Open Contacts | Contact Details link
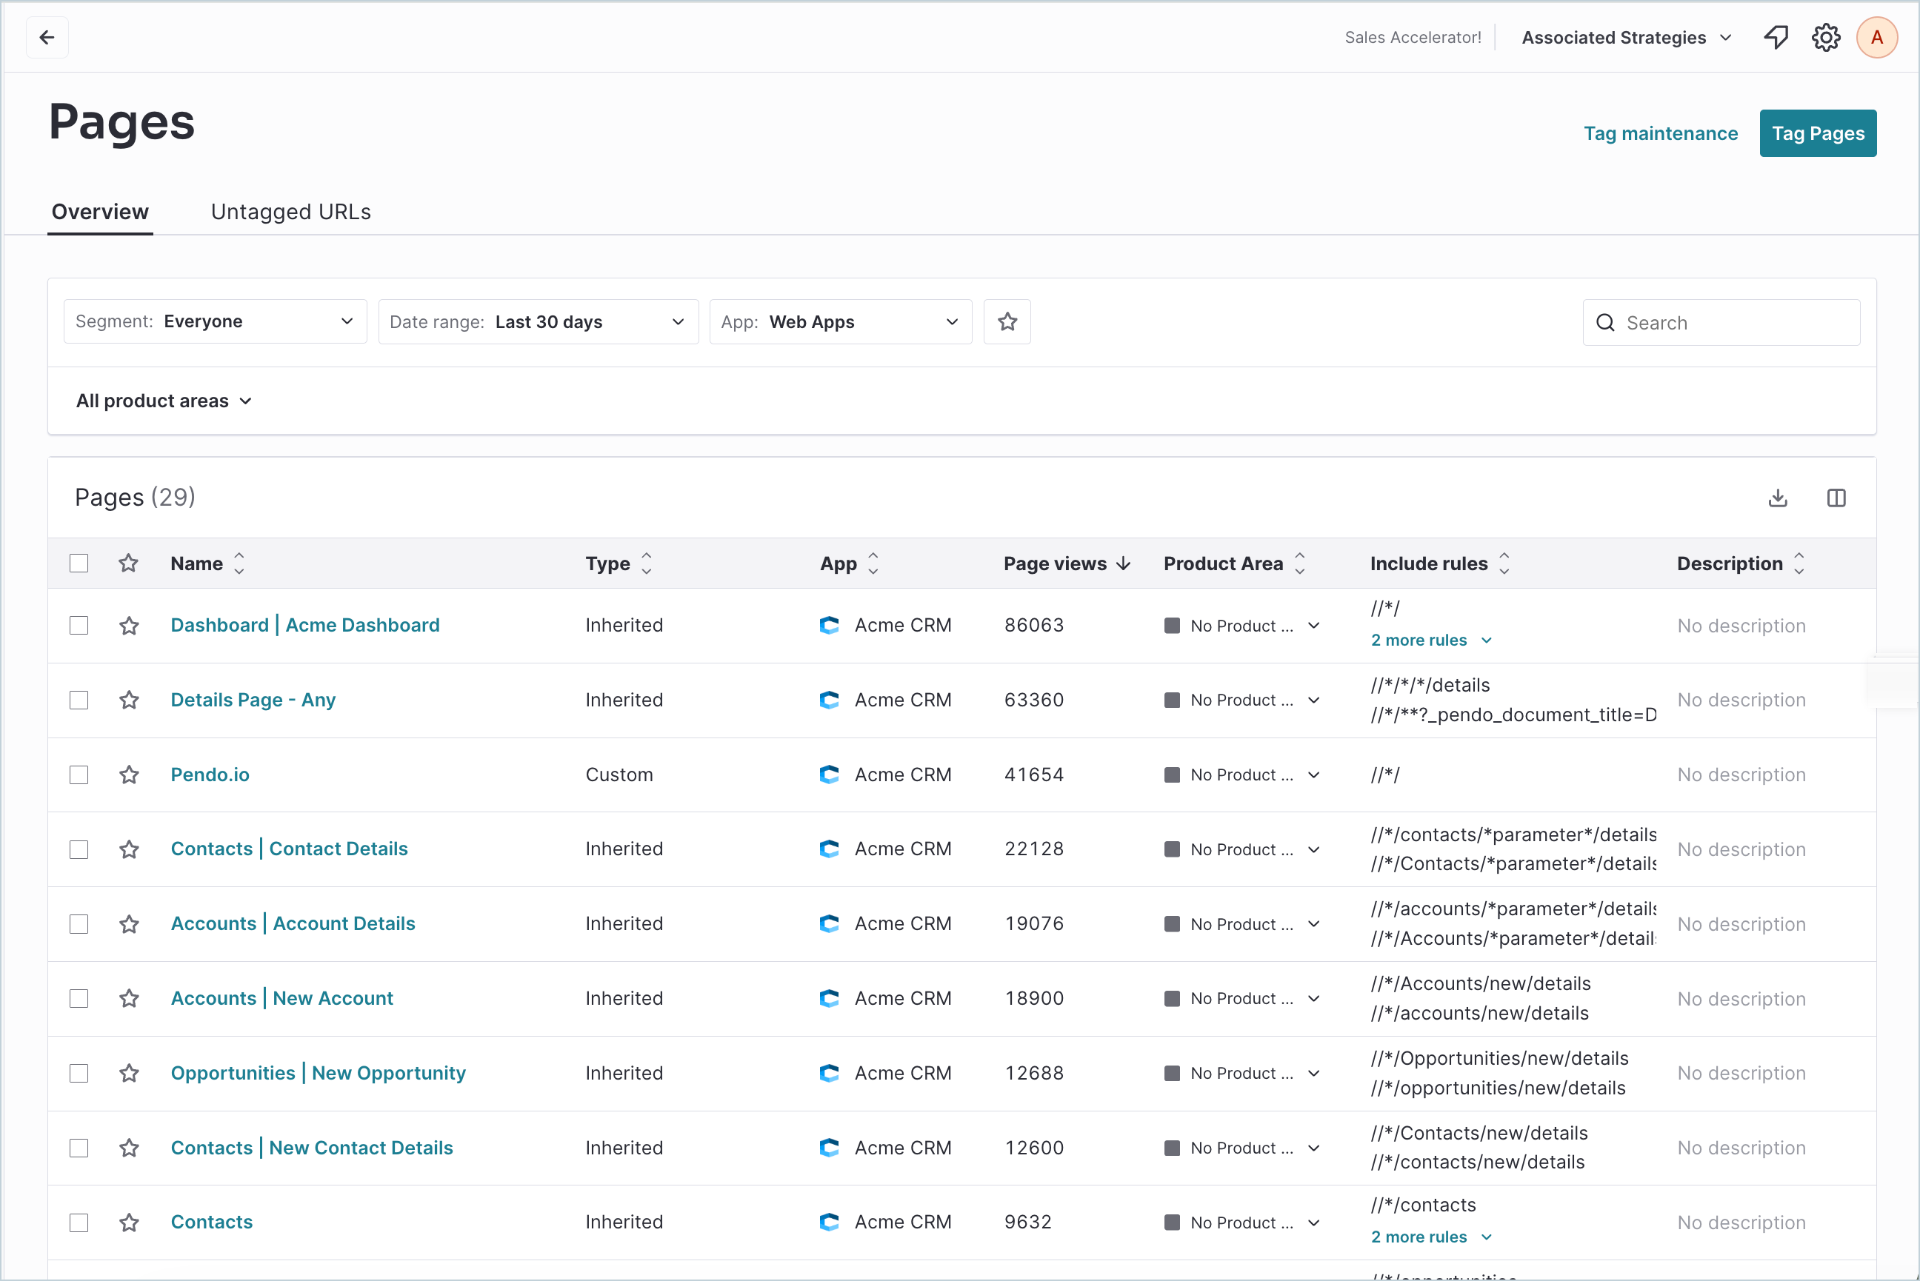The width and height of the screenshot is (1920, 1281). click(x=289, y=849)
